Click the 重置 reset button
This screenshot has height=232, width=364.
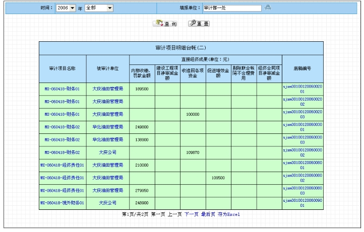point(199,24)
